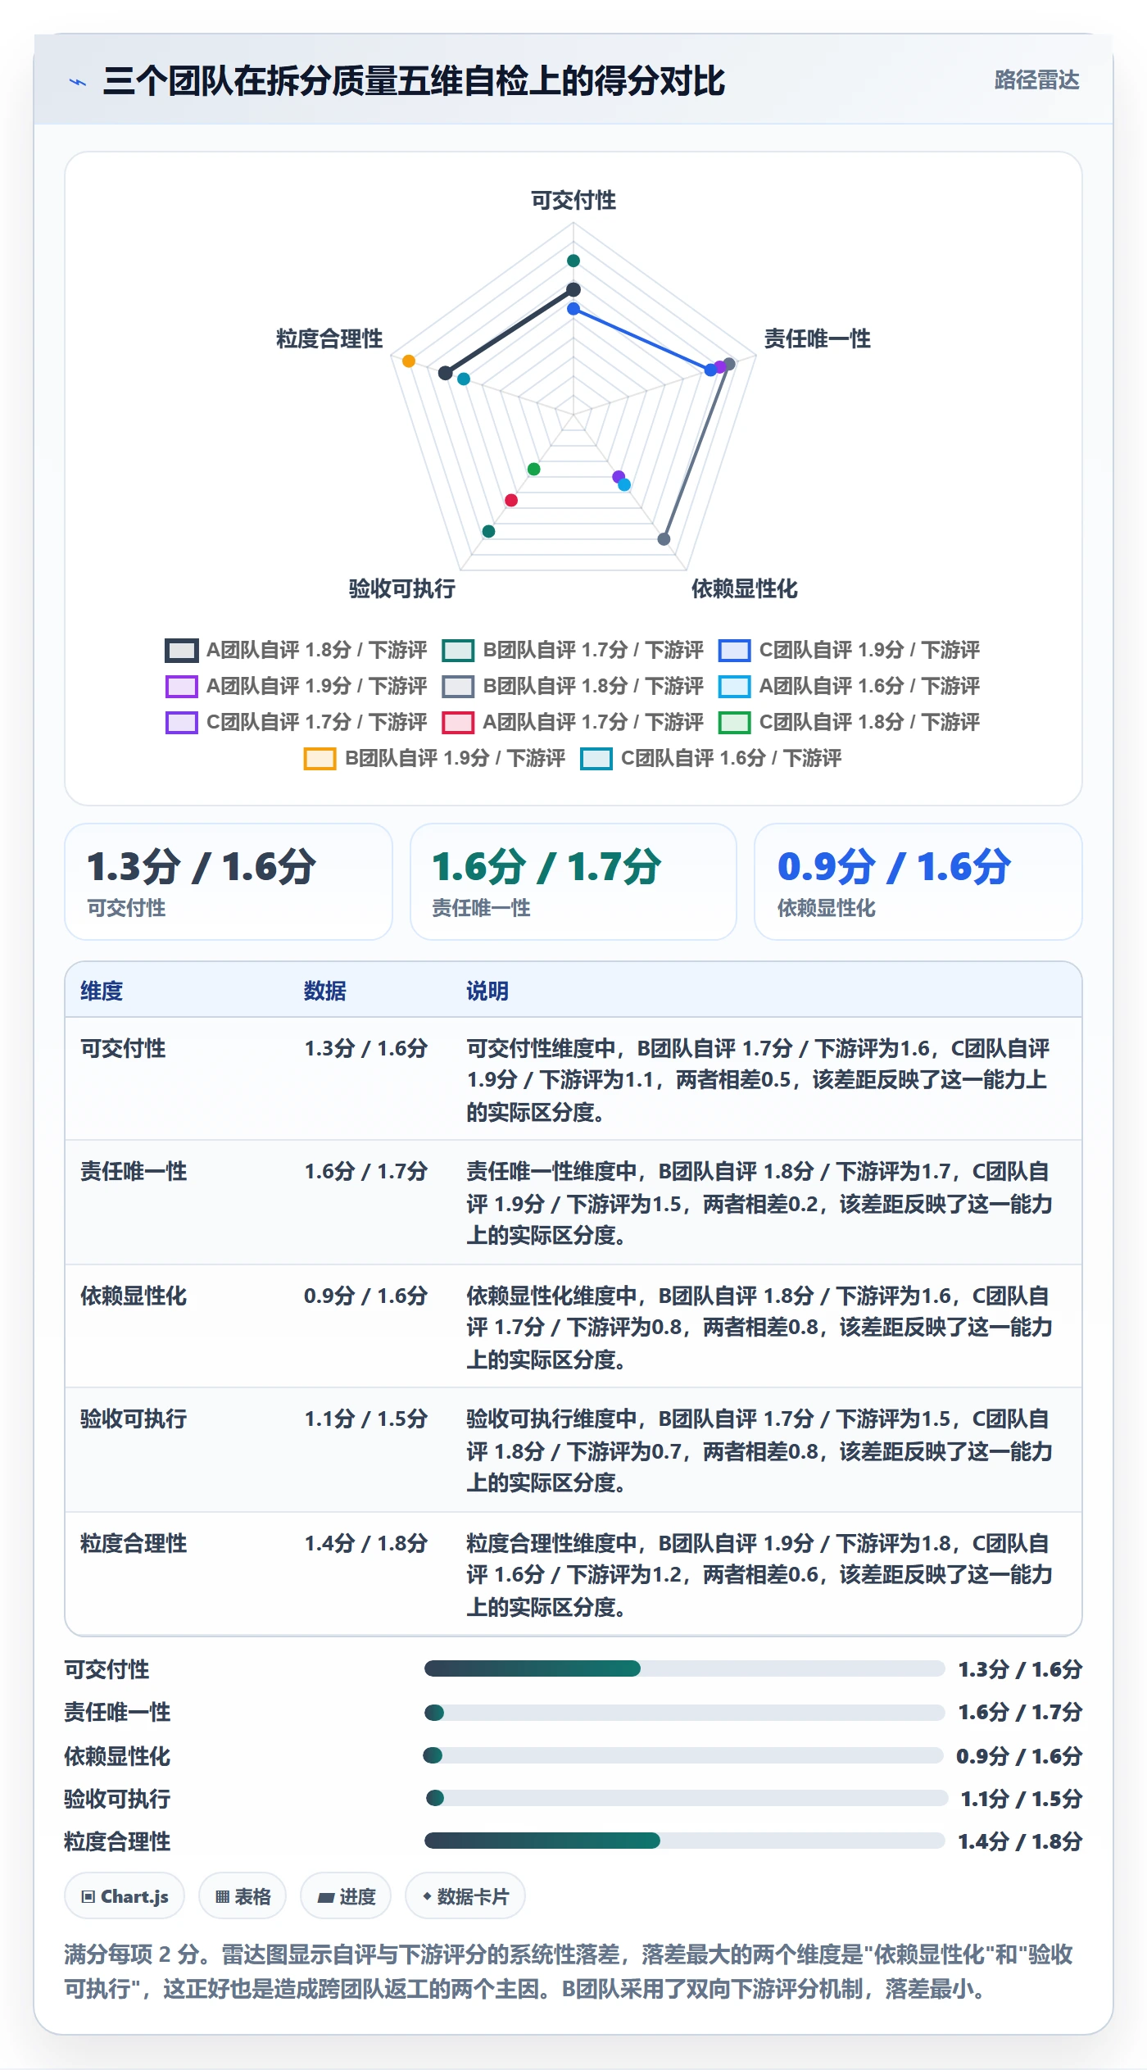
Task: Select the "0.9分 / 1.6分" 依赖显性化 stat card
Action: pyautogui.click(x=918, y=882)
